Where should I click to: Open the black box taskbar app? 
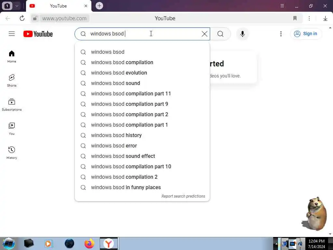pos(29,243)
